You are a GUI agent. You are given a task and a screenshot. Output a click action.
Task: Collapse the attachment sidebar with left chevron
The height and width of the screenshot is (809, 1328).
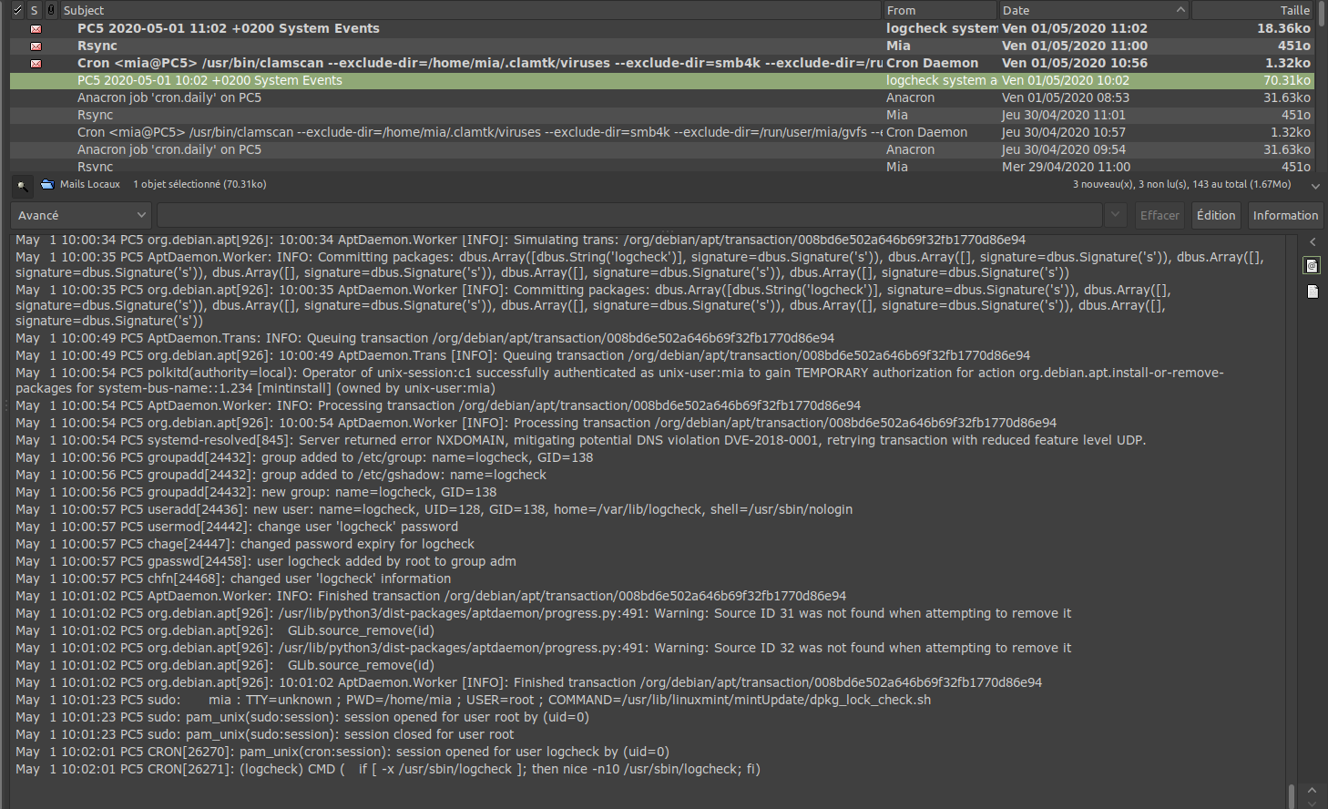(1312, 242)
